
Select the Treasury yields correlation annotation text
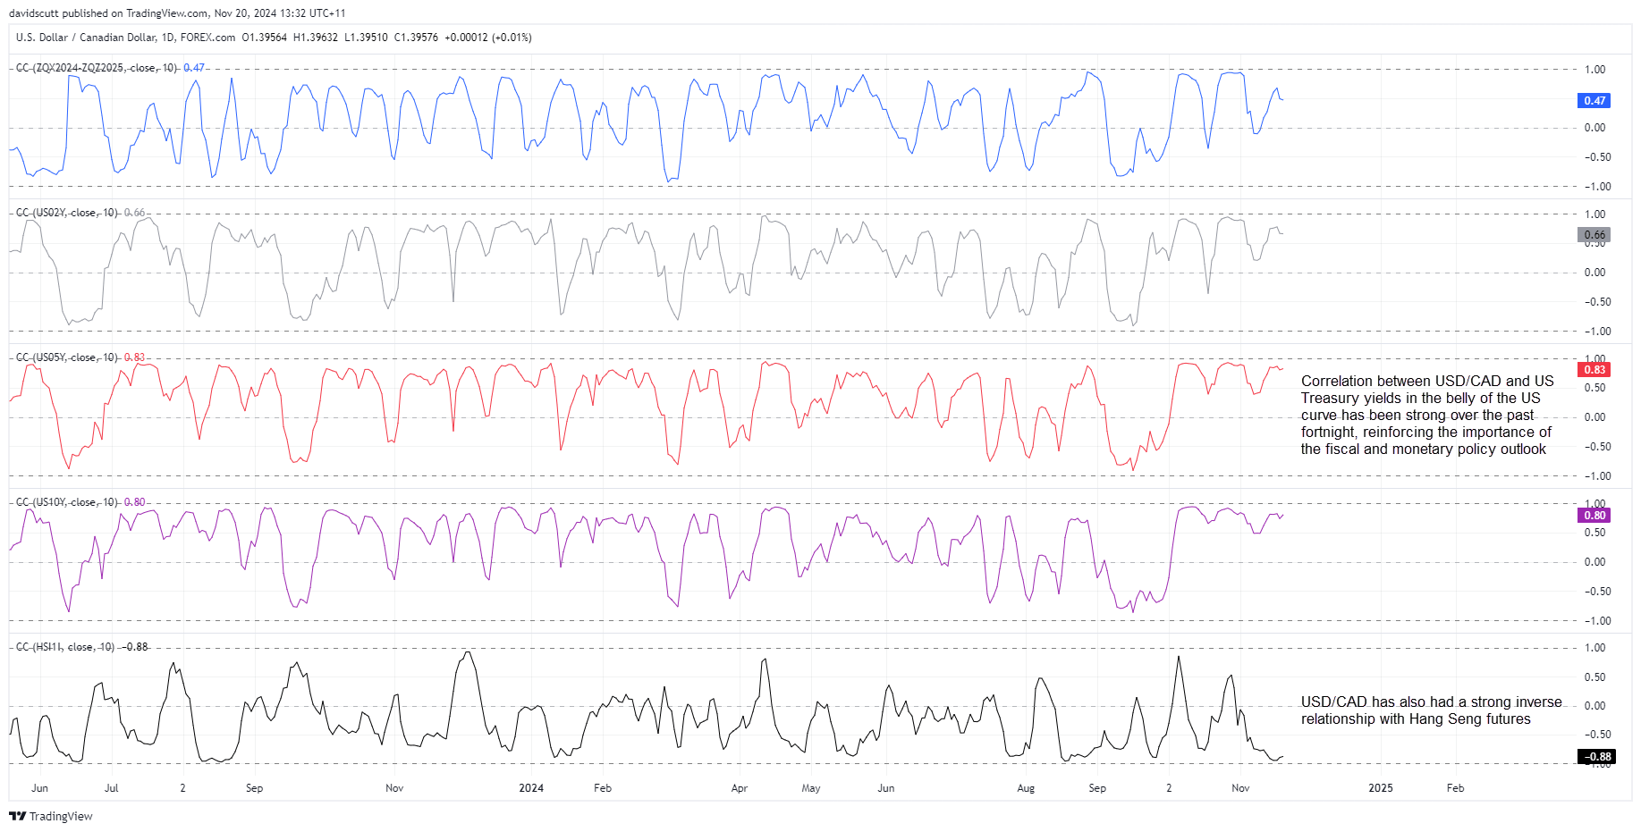1427,415
